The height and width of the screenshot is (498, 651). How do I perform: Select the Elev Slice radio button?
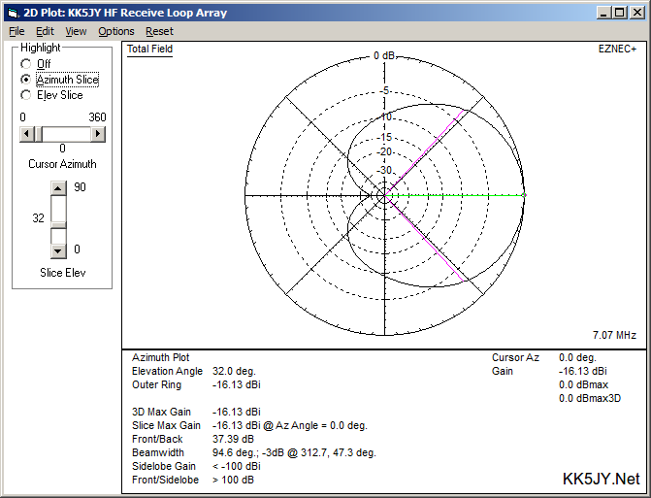26,95
